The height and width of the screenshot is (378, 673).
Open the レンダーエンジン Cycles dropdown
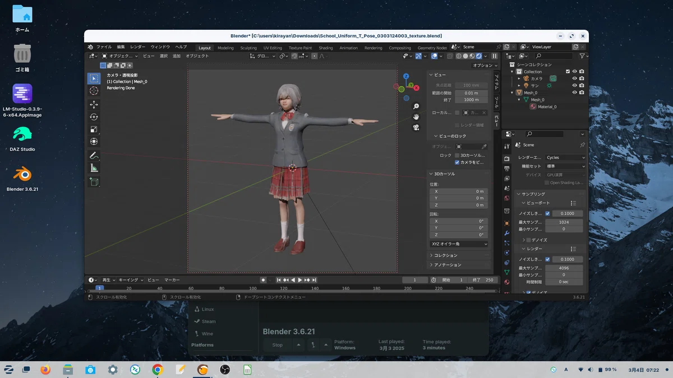pyautogui.click(x=565, y=157)
